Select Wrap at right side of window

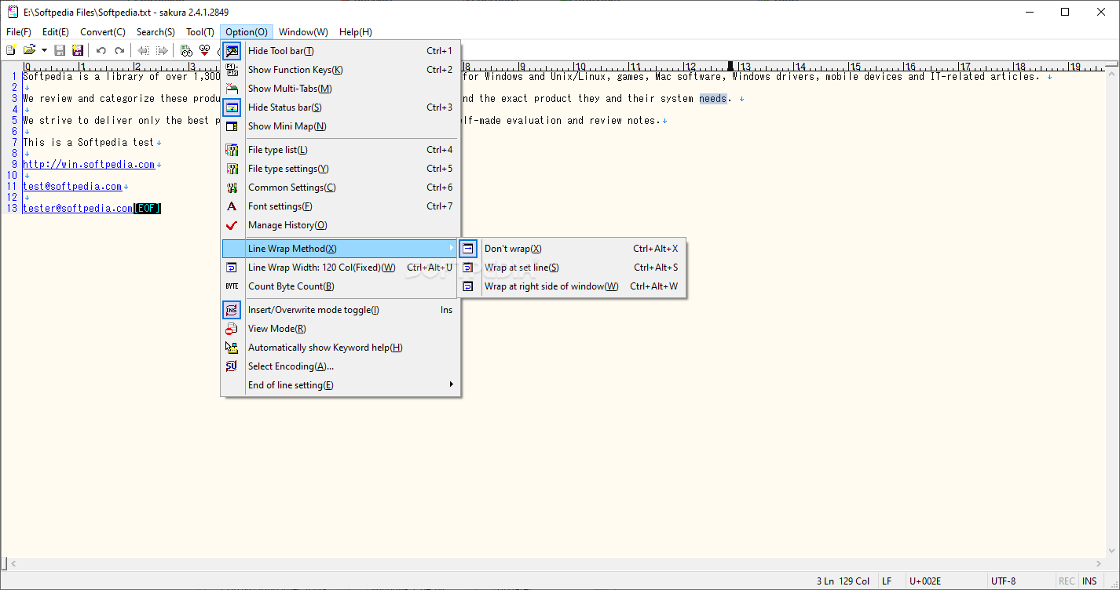(573, 286)
